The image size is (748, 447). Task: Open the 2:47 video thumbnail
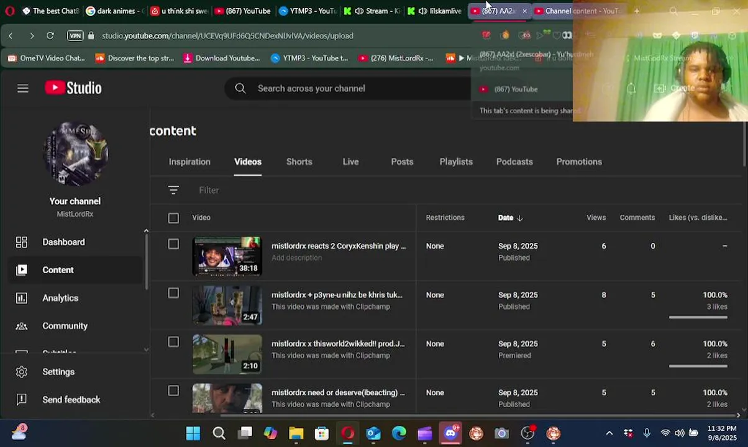click(227, 305)
